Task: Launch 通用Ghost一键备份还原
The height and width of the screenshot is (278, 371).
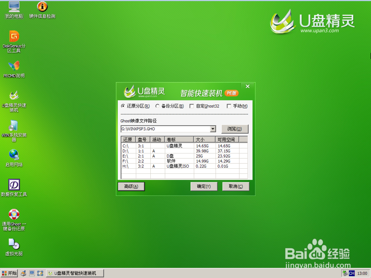Action: [x=14, y=219]
